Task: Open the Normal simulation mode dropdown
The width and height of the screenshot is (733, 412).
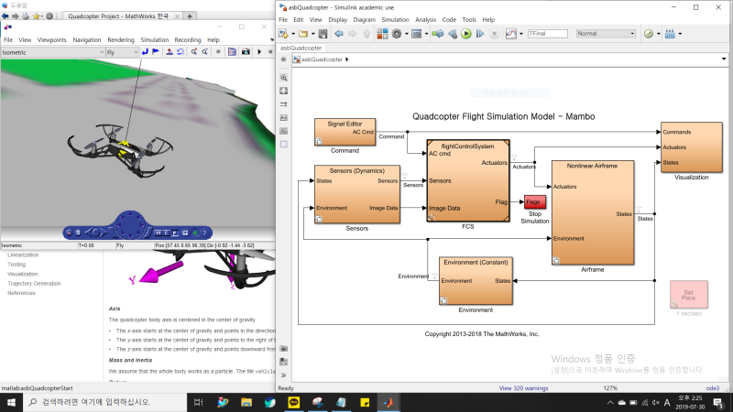Action: pyautogui.click(x=606, y=34)
